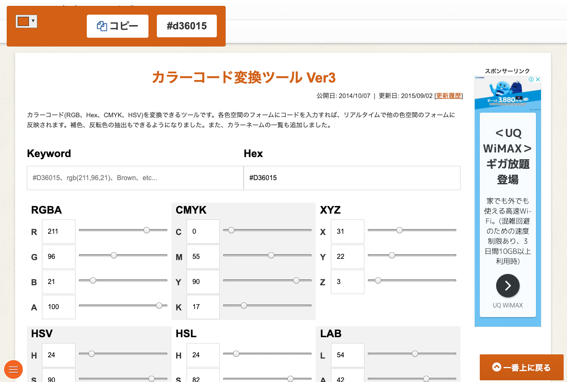
Task: Click the LAB L field showing 54
Action: coord(347,355)
